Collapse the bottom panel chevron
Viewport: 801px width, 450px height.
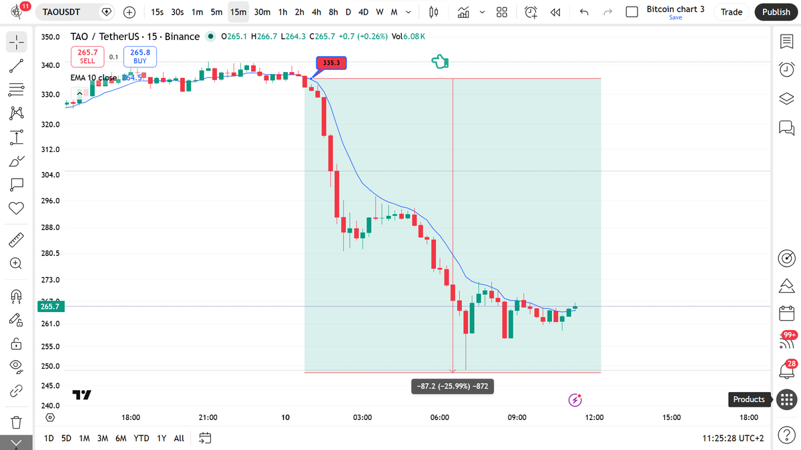click(17, 443)
